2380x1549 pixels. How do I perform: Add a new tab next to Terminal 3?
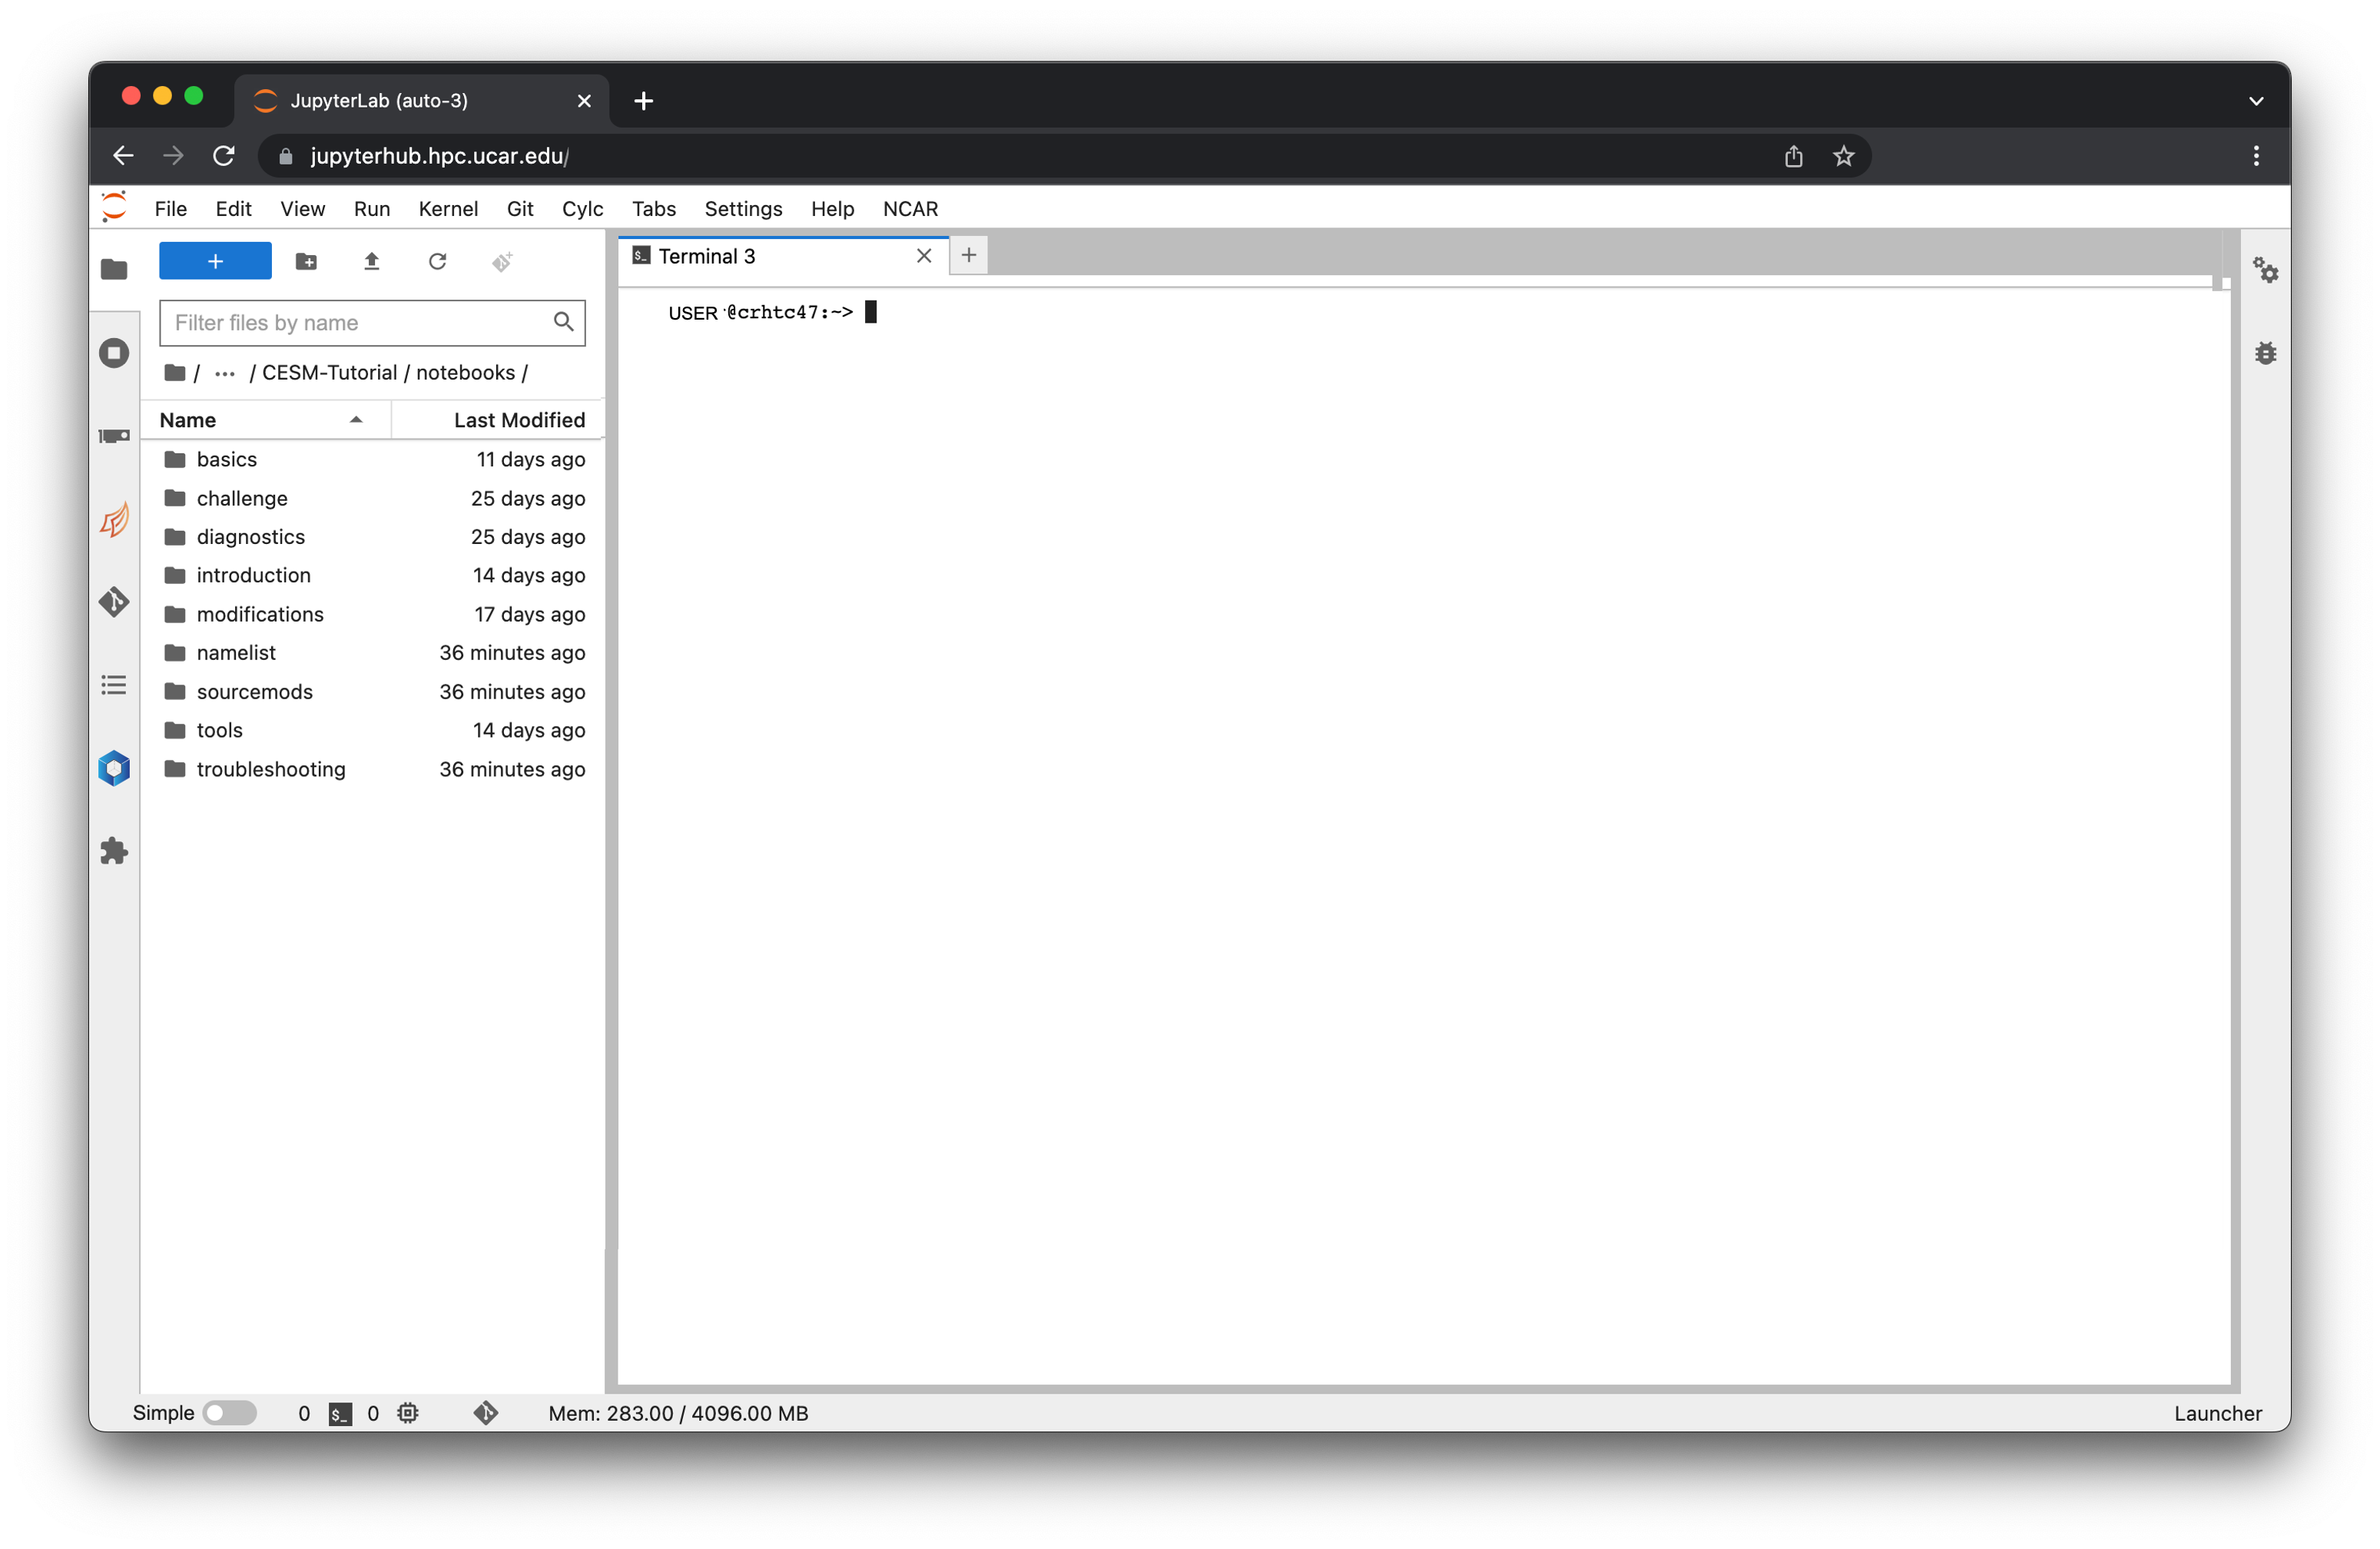(968, 256)
